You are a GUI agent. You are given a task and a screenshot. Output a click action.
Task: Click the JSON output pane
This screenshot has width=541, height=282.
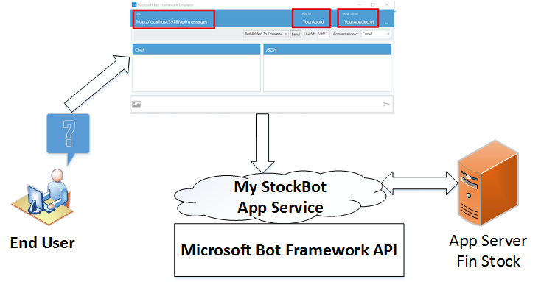pos(327,73)
